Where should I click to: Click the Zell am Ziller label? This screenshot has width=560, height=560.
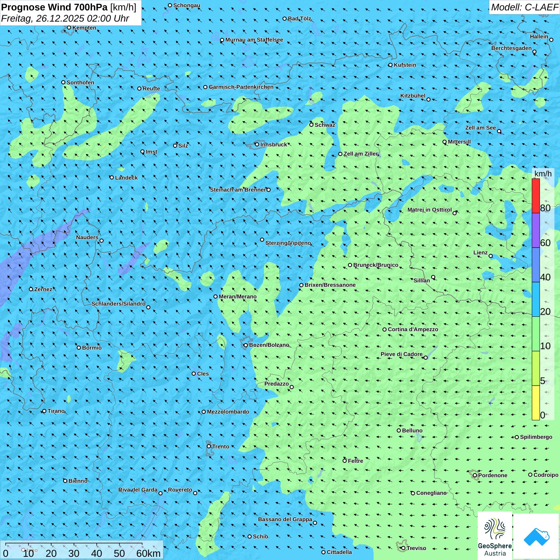click(361, 154)
